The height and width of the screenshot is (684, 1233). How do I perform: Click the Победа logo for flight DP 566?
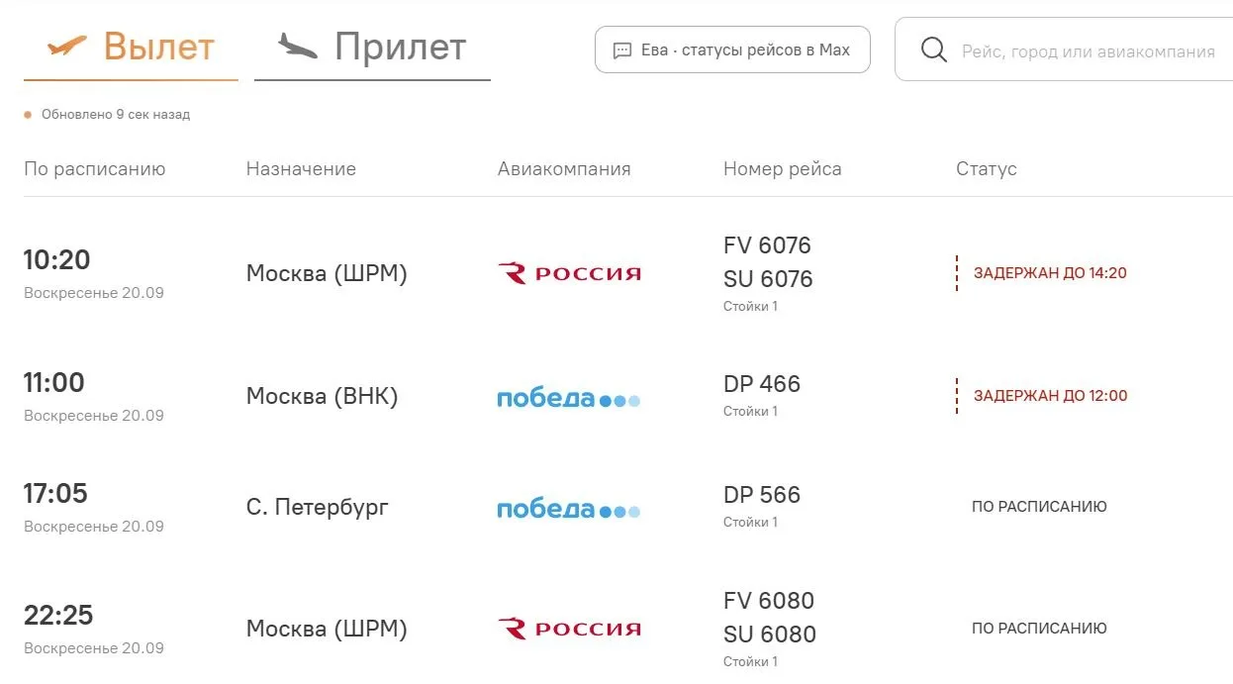click(569, 510)
